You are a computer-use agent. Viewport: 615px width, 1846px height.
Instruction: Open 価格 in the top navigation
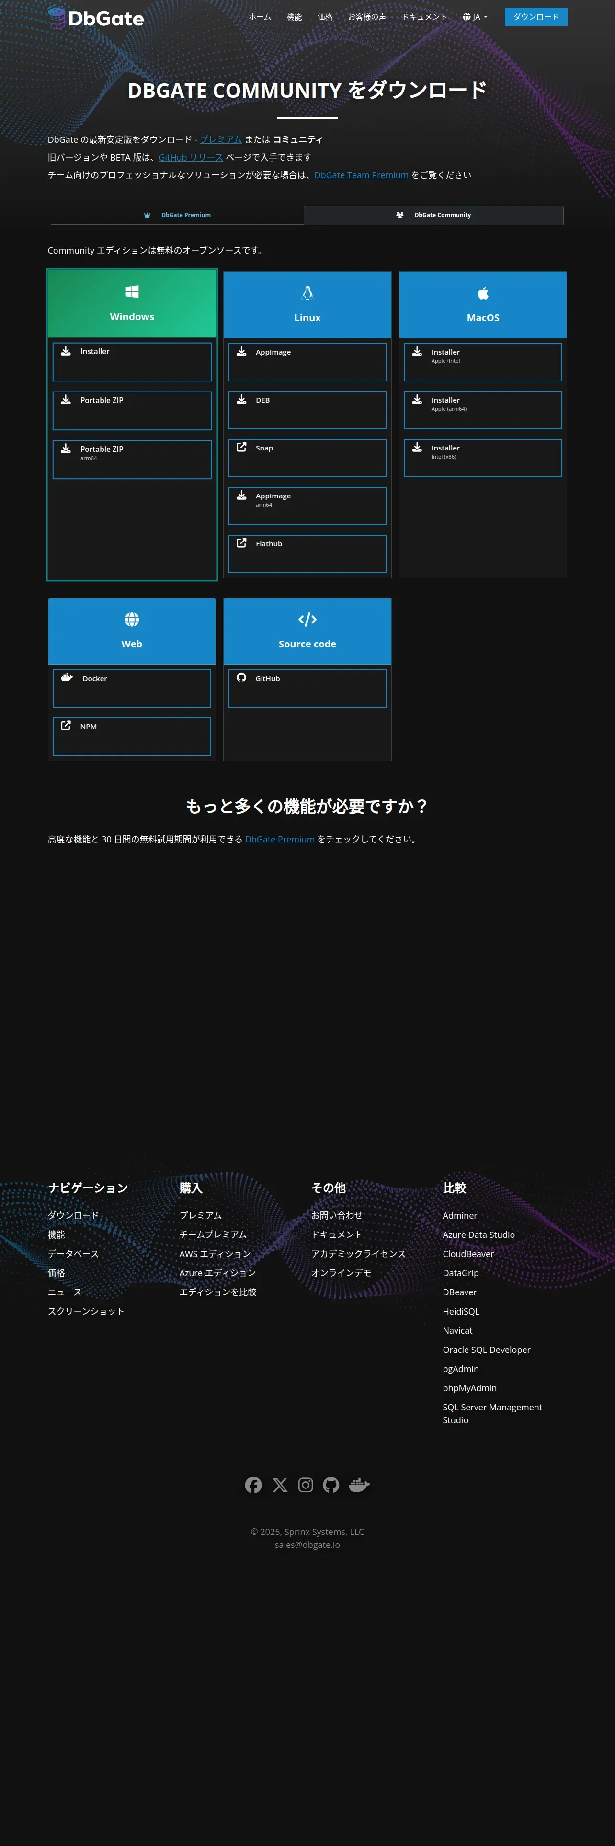point(325,17)
